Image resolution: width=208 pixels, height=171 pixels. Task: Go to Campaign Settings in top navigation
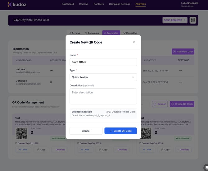120,4
